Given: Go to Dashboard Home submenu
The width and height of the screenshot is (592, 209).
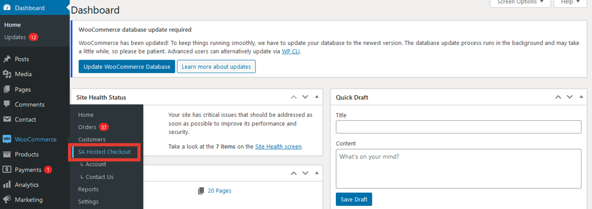Looking at the screenshot, I should 12,25.
